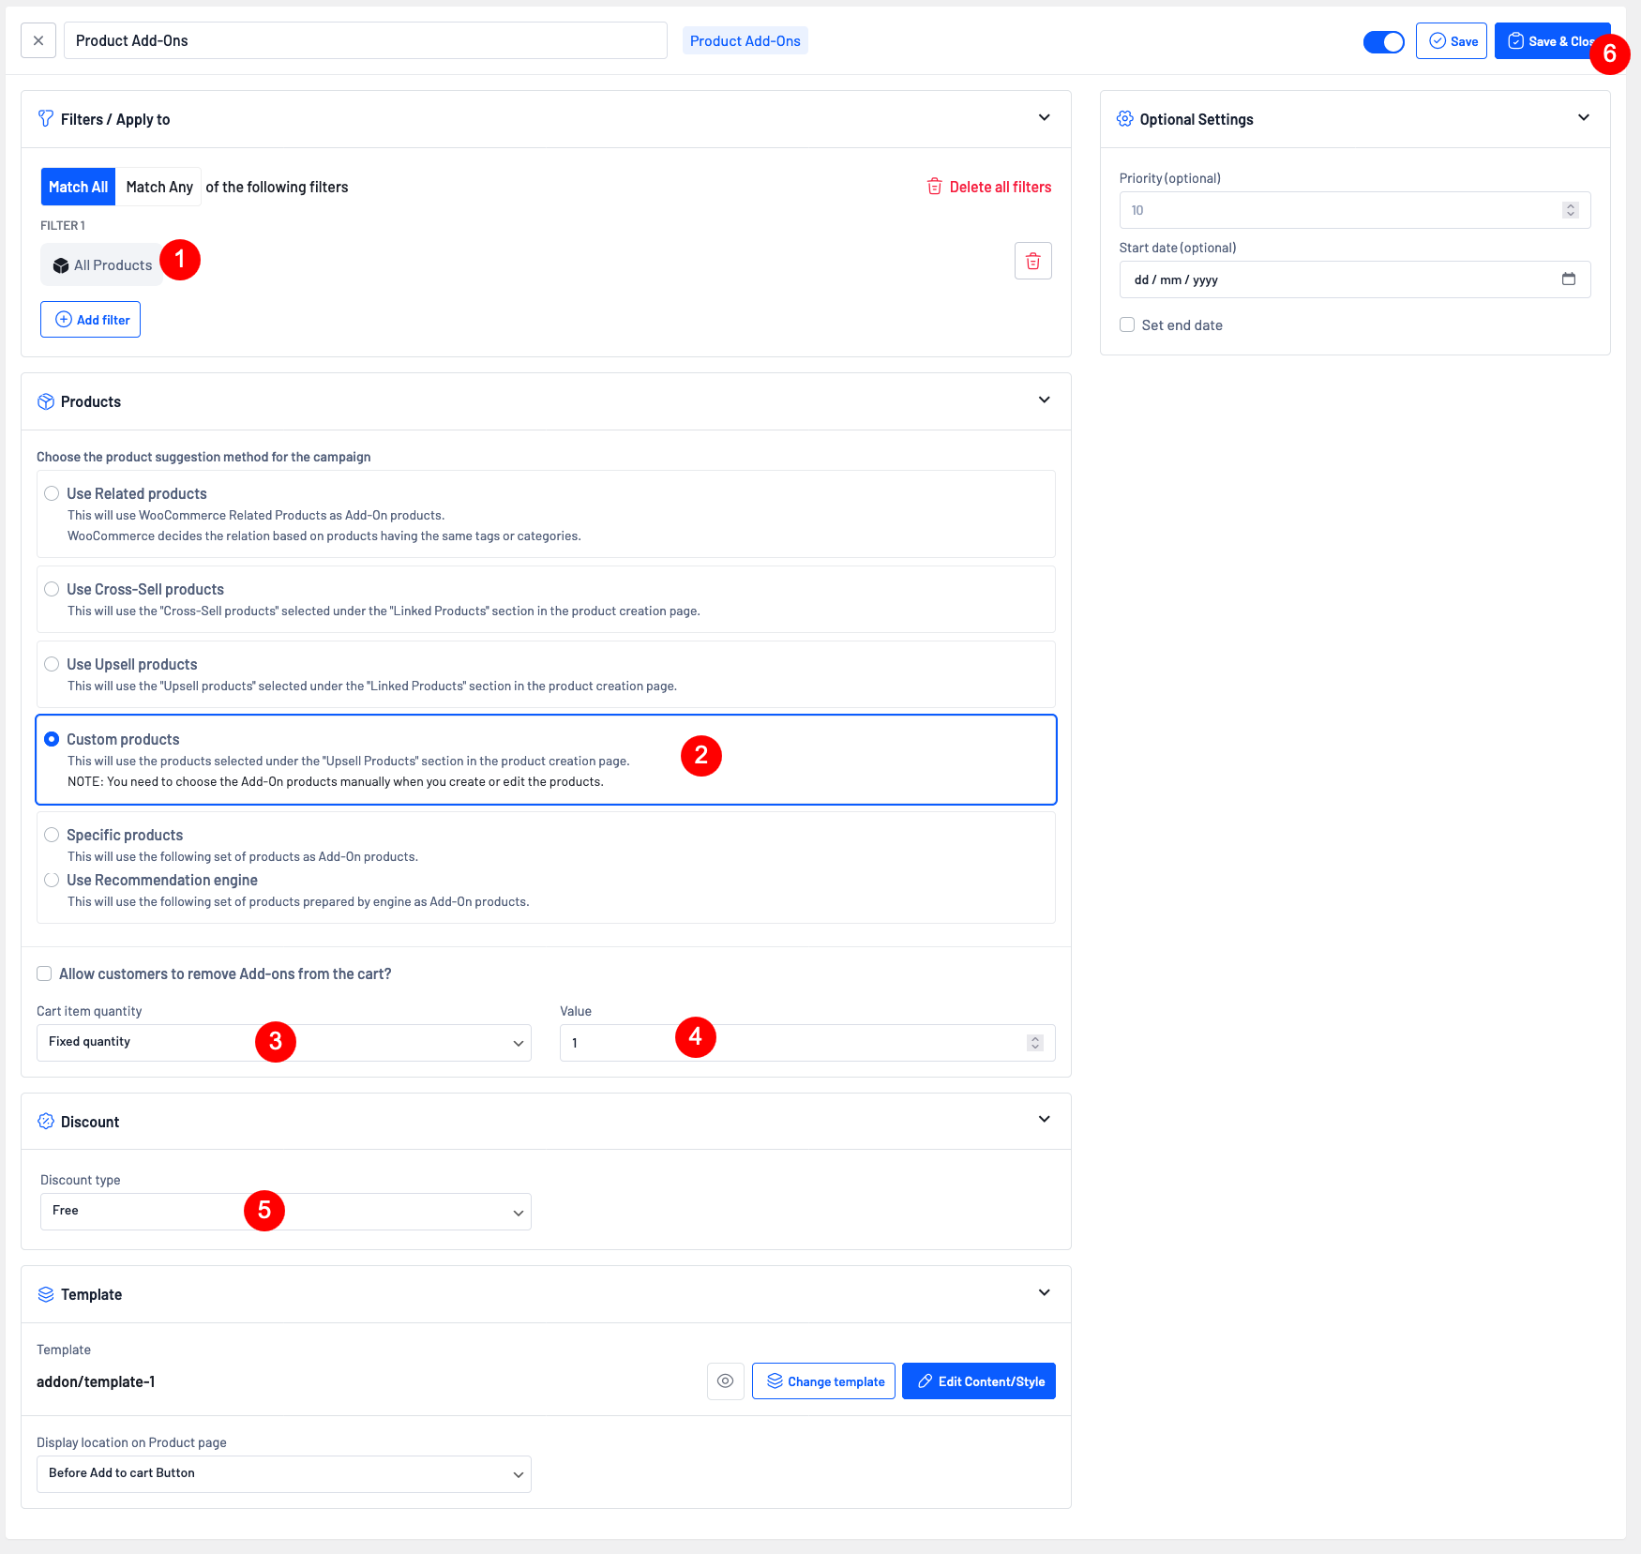Click the X close icon beside campaign title
Screen dimensions: 1641x1554
[38, 41]
